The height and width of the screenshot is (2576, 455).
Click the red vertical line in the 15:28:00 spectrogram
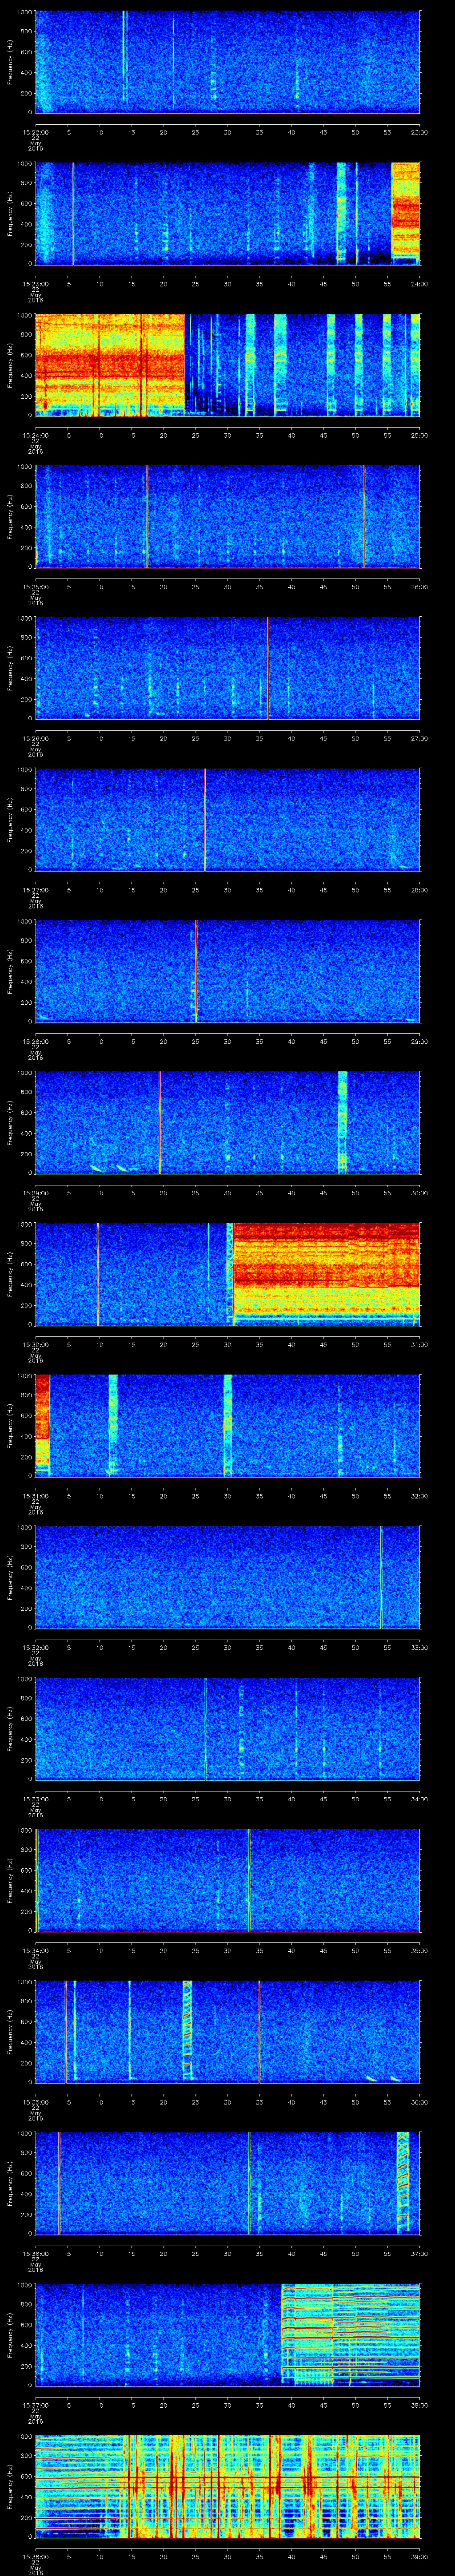pos(197,970)
